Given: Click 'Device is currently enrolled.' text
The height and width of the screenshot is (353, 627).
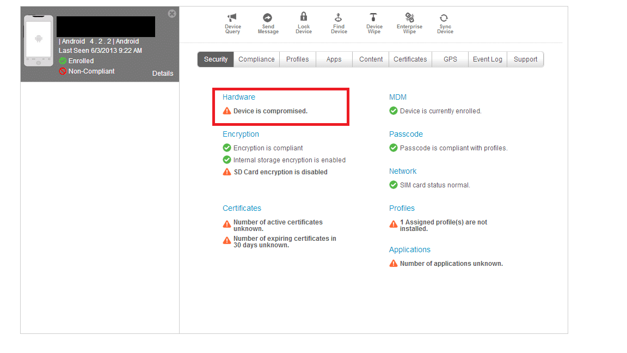Looking at the screenshot, I should click(x=441, y=111).
